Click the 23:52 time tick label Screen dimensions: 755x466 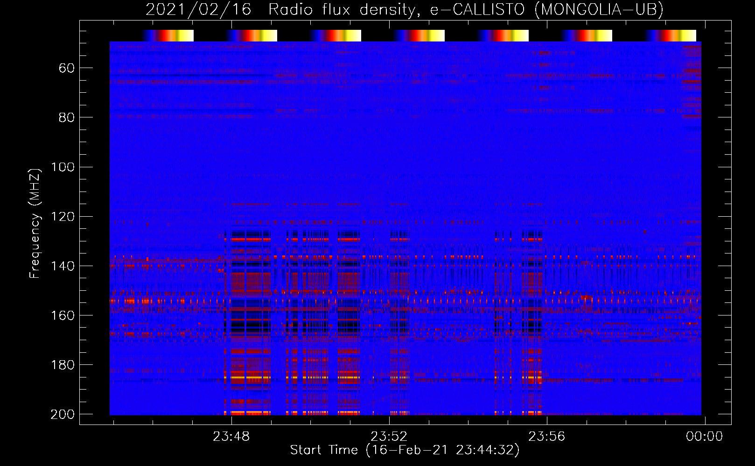pos(389,437)
